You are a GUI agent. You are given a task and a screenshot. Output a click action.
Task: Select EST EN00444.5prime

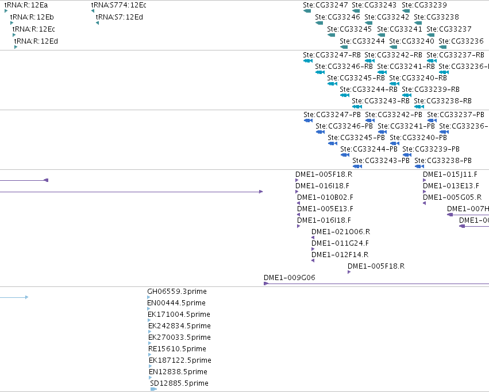176,303
